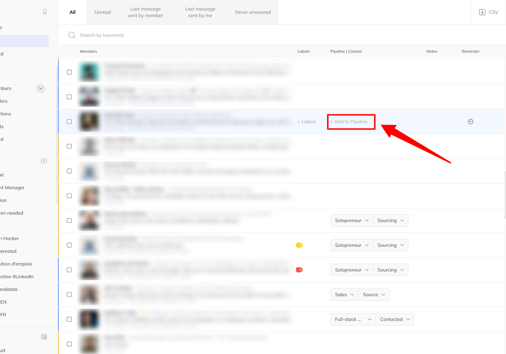The image size is (506, 354).
Task: Show the Never answered tab
Action: click(253, 12)
